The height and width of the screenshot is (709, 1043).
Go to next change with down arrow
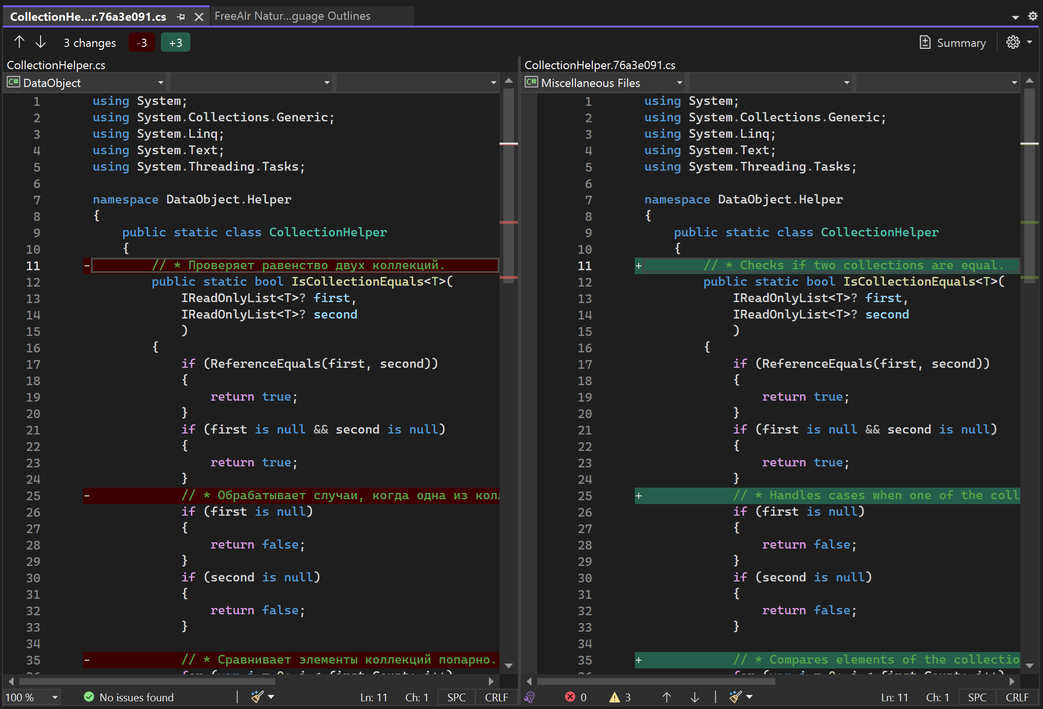(x=41, y=43)
